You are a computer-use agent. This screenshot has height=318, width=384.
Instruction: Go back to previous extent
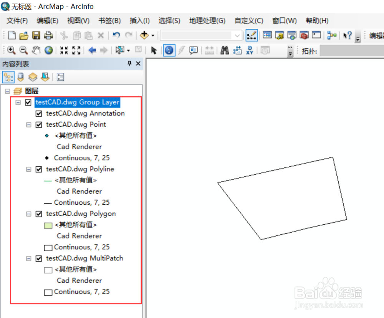[92, 50]
